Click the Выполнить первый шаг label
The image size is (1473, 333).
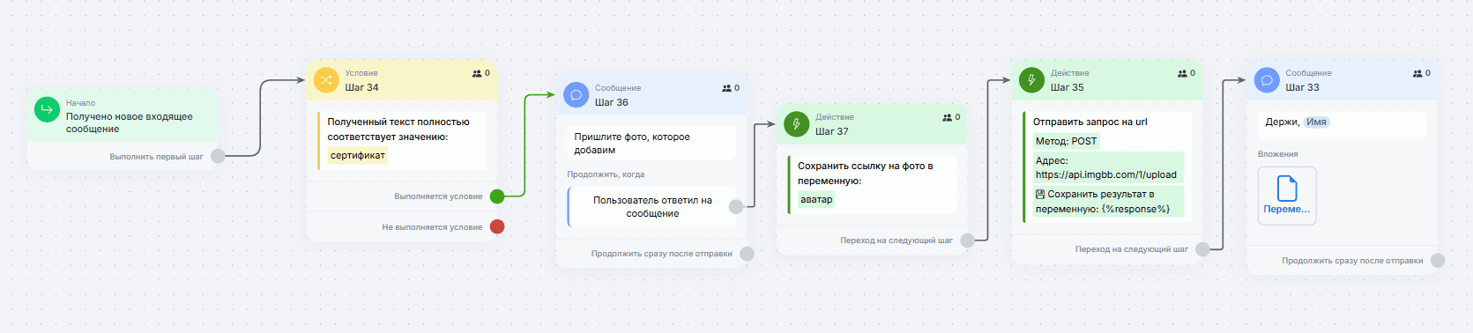(156, 157)
